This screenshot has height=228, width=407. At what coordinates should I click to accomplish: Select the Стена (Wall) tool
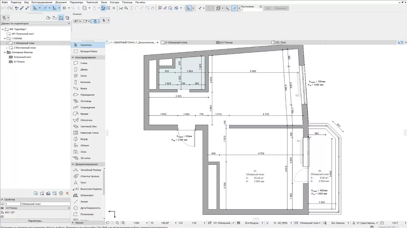point(88,63)
